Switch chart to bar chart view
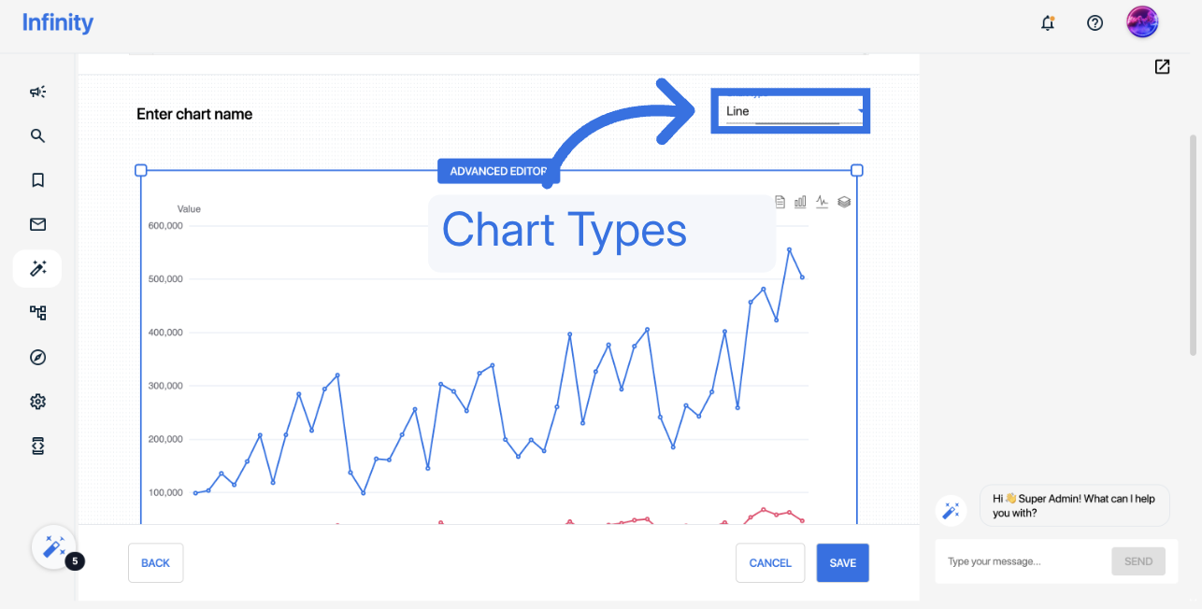Viewport: 1202px width, 609px height. point(800,202)
